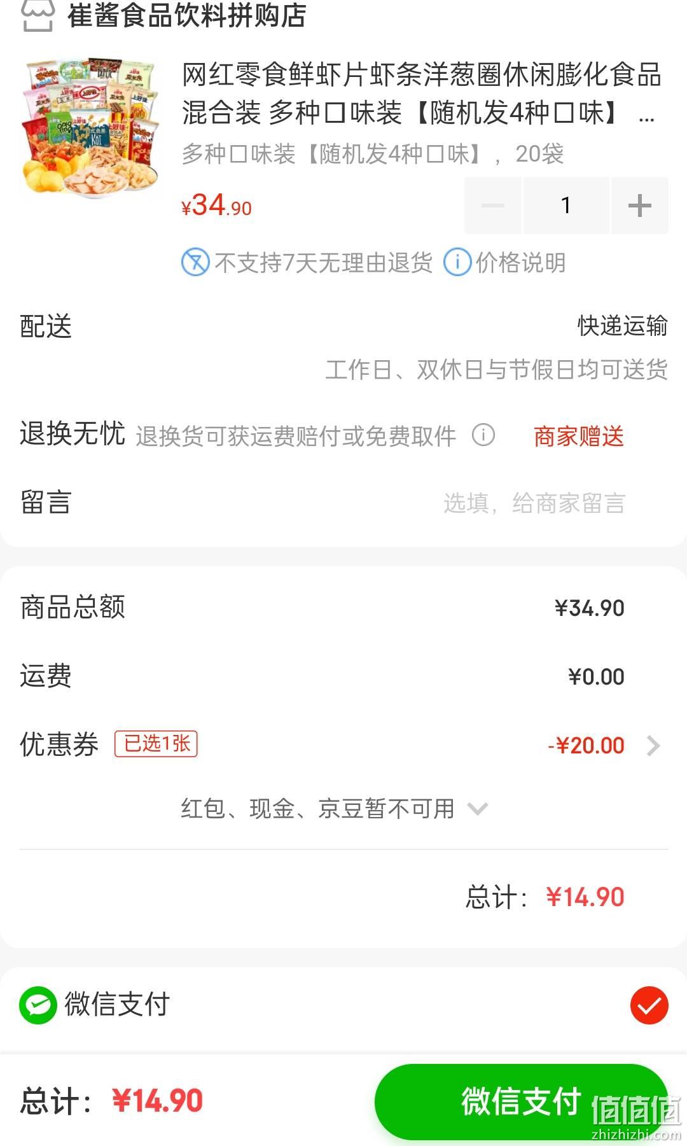Tap the no 7-day return icon
This screenshot has height=1146, width=687.
click(195, 262)
